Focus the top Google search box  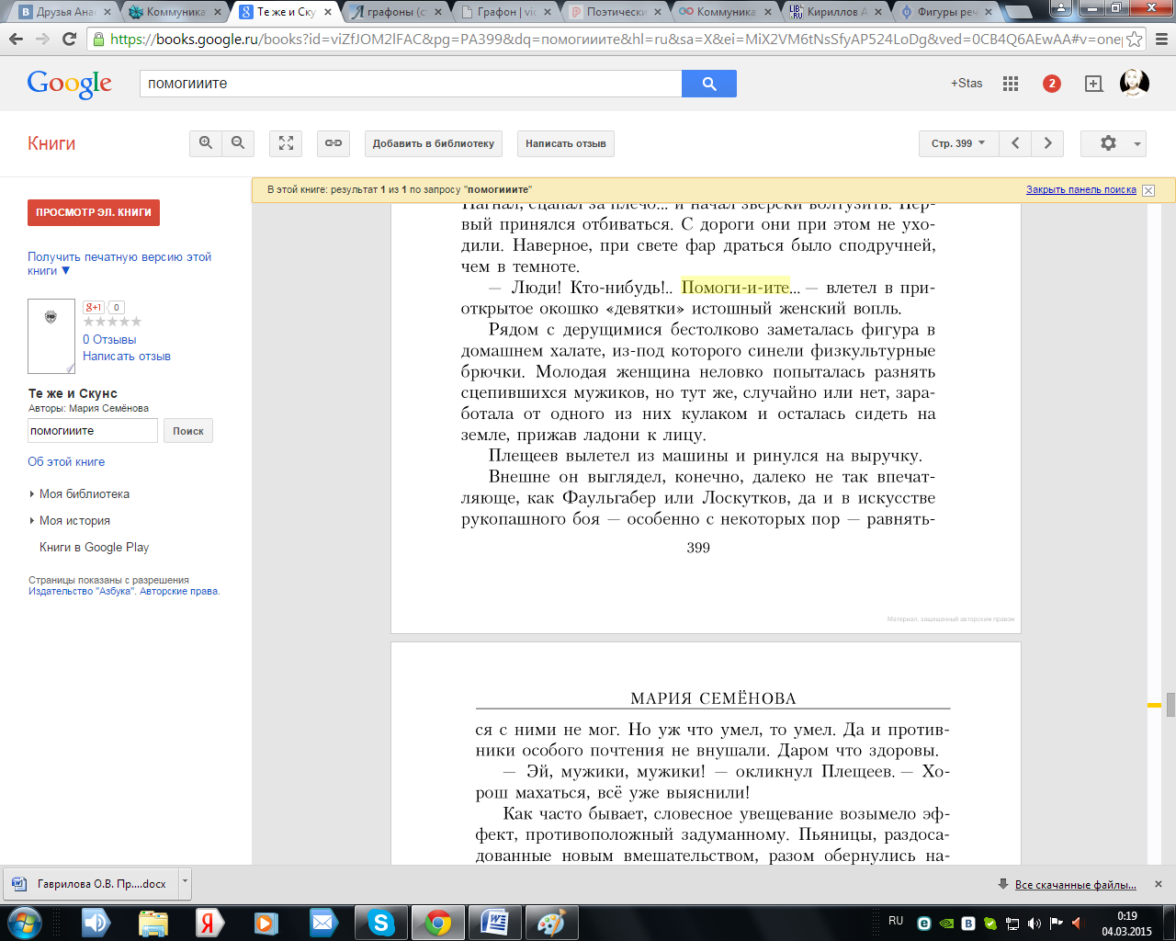point(411,83)
